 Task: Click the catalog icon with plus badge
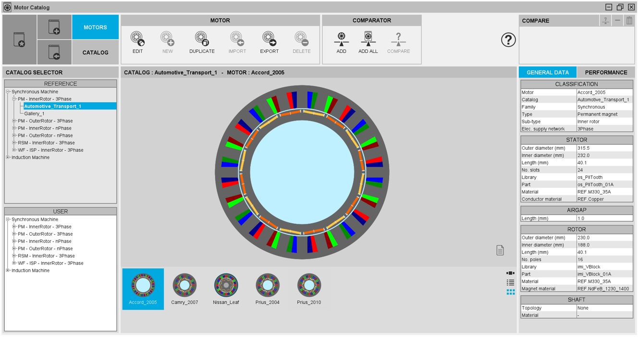point(54,27)
